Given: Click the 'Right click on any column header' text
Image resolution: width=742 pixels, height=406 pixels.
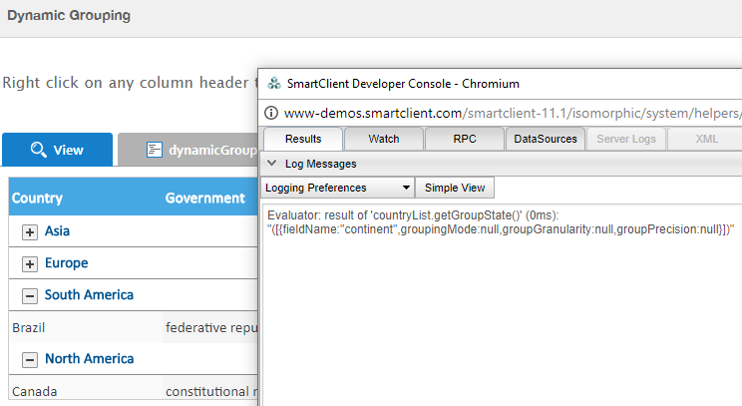Looking at the screenshot, I should [x=125, y=83].
